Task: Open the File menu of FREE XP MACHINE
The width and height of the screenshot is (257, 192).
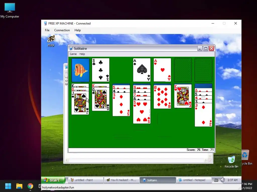Action: pos(47,30)
